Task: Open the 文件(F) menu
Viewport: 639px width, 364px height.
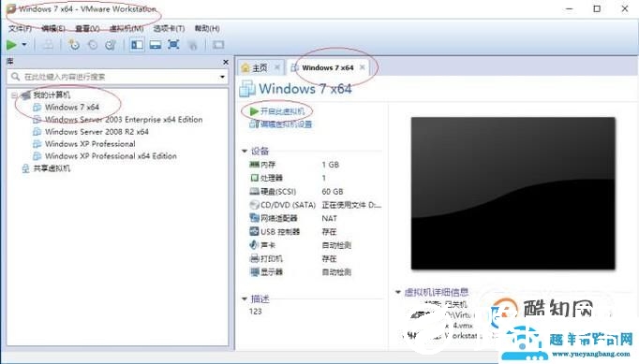Action: [20, 28]
